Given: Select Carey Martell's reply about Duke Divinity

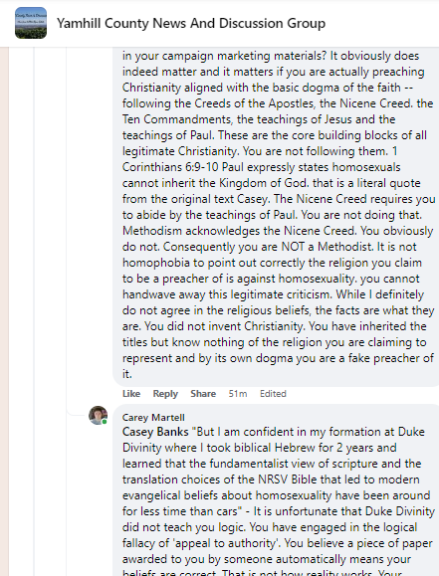Looking at the screenshot, I should click(x=276, y=490).
